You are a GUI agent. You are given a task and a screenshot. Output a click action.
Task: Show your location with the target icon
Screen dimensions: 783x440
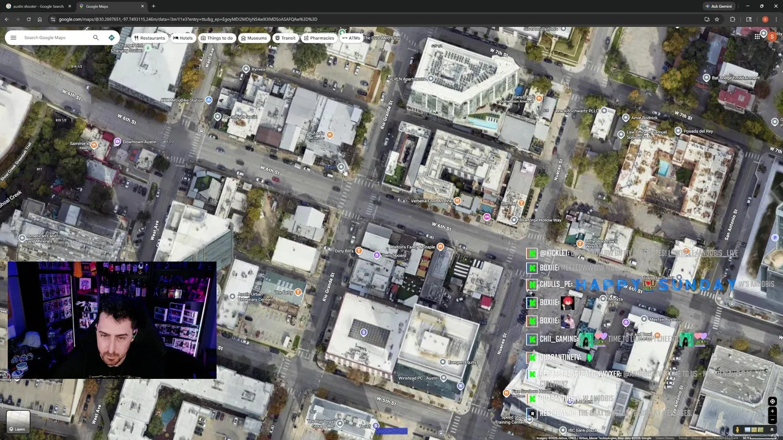[x=772, y=402]
